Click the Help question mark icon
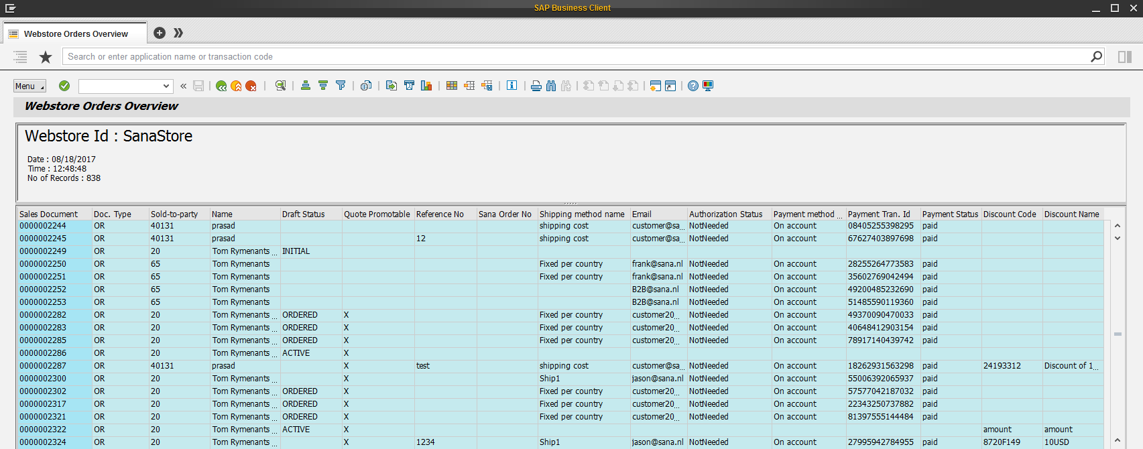The image size is (1143, 449). click(x=693, y=86)
